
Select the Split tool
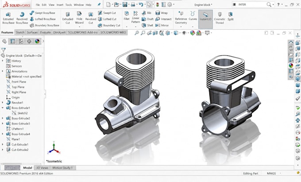[230, 16]
